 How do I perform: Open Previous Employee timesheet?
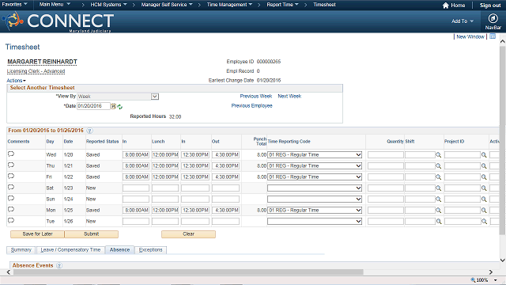pos(251,106)
